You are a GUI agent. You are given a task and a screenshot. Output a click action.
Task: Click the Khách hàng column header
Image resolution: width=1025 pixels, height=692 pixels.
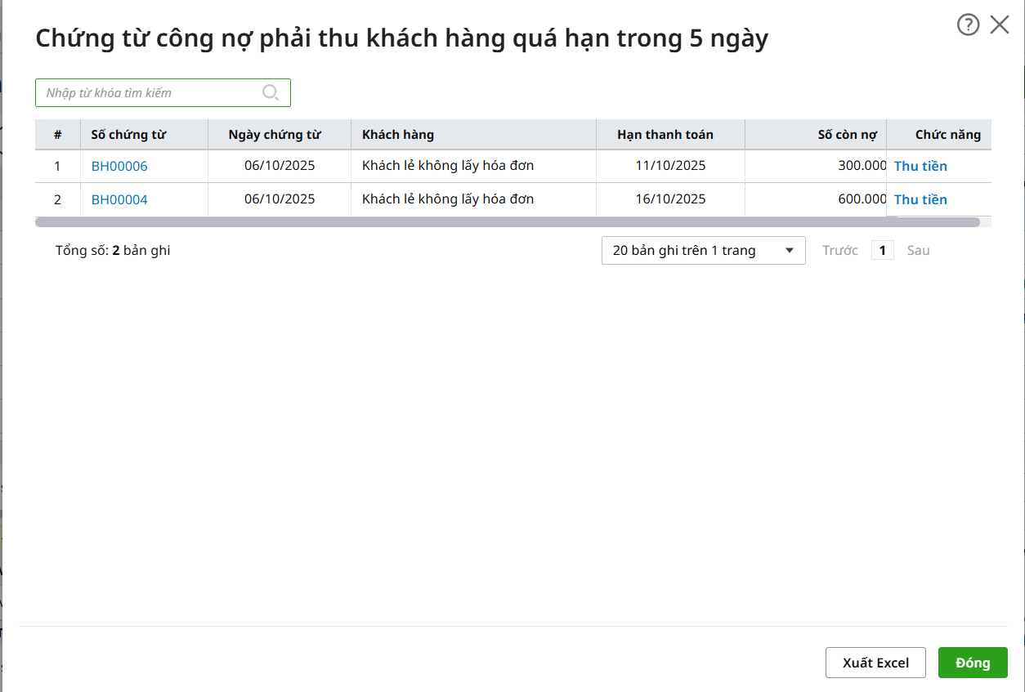pos(398,135)
